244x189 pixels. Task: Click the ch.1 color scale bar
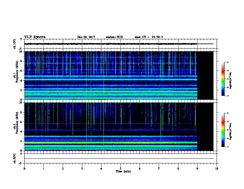tap(223, 79)
